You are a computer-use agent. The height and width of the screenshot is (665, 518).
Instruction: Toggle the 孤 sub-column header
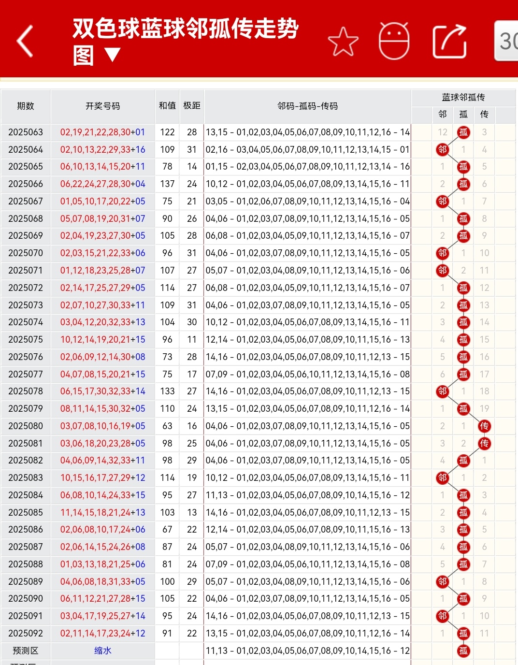[463, 115]
